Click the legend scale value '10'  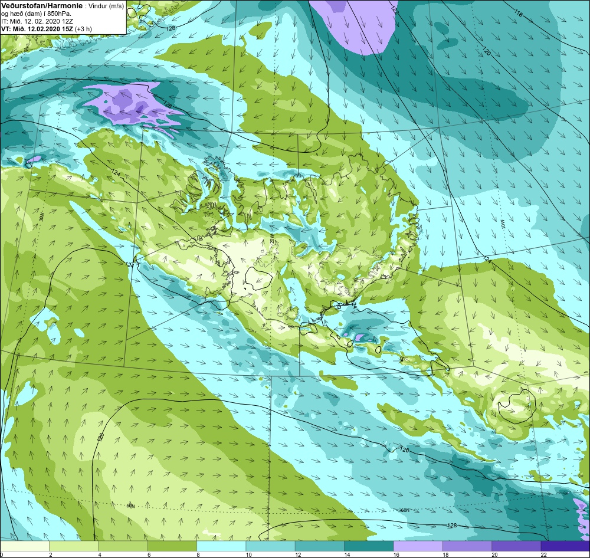249,554
